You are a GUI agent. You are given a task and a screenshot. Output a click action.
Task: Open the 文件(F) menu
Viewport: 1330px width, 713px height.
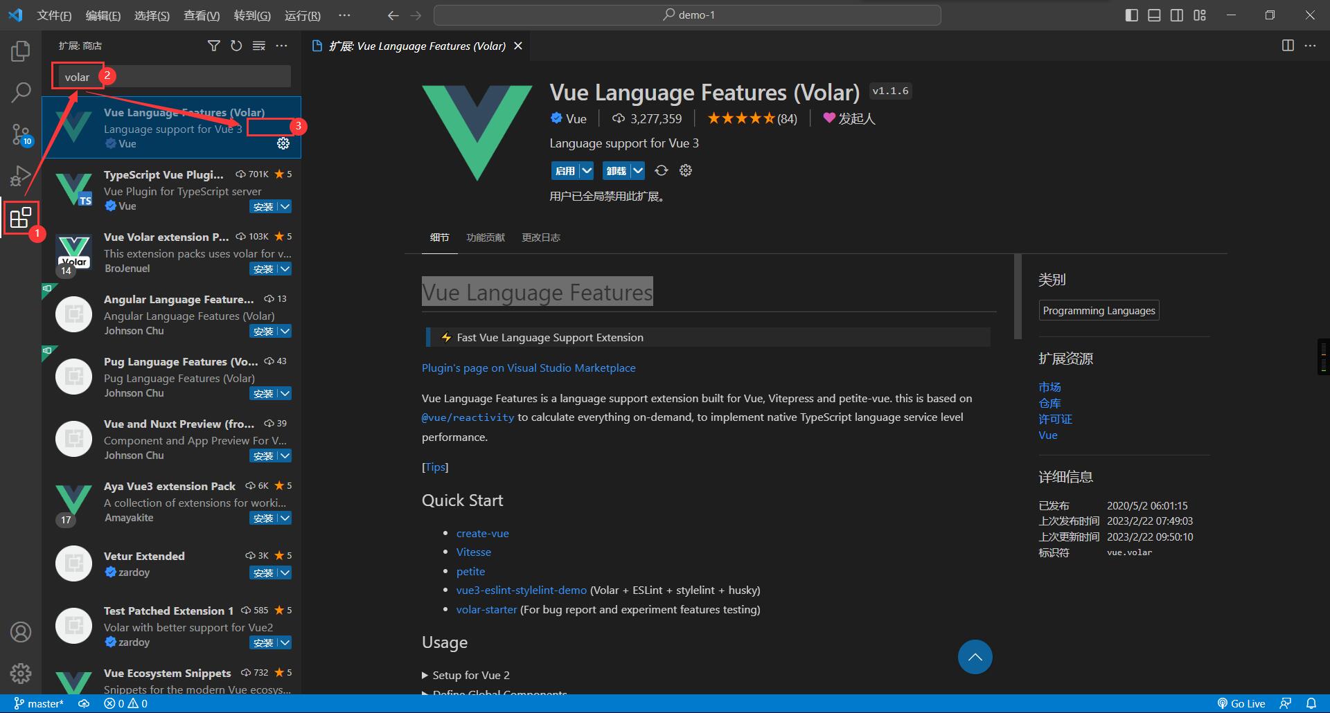(x=54, y=15)
